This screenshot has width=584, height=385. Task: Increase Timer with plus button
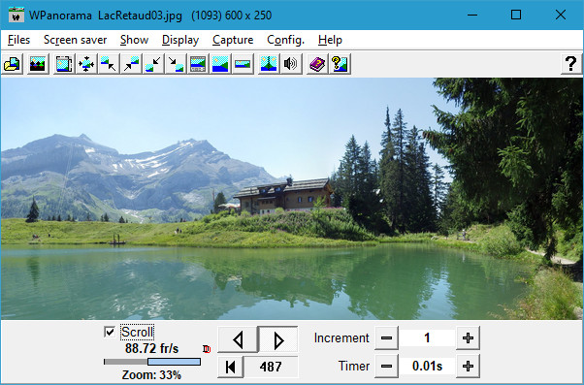(468, 366)
